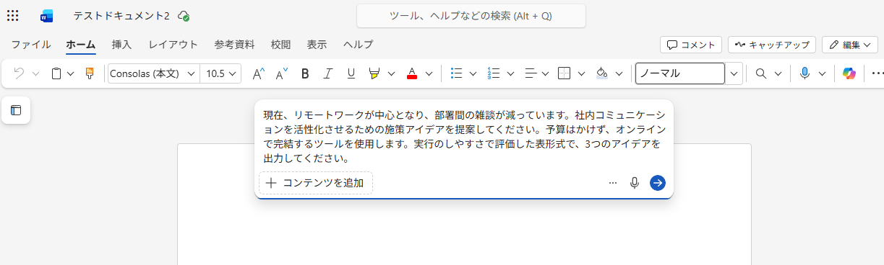The image size is (884, 265).
Task: Switch to the ヘルプ tab
Action: (x=359, y=45)
